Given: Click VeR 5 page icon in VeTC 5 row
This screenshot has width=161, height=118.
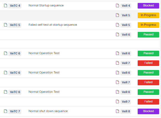Looking at the screenshot, I should 117,25.
